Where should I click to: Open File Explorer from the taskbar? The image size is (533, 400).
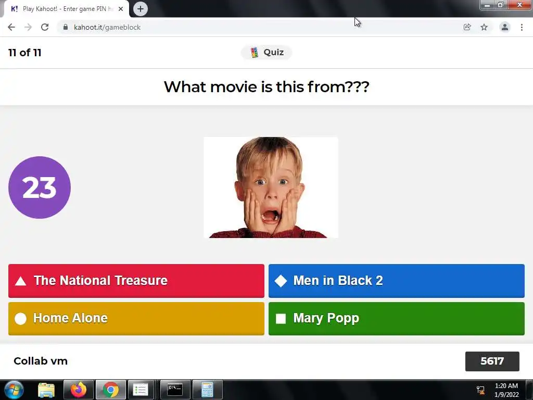coord(46,390)
